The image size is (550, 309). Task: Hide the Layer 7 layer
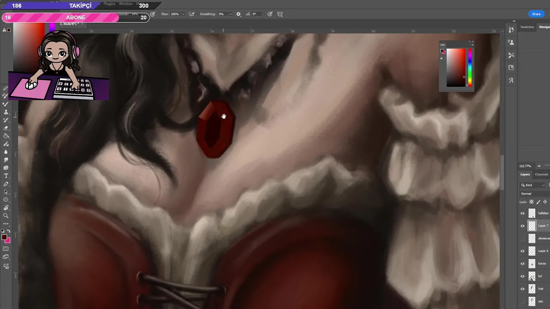tap(522, 226)
